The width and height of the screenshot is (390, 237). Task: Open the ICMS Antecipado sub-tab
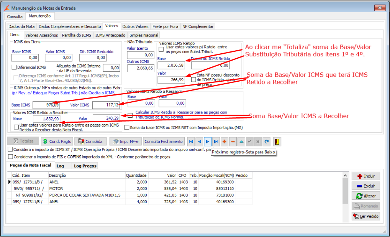click(110, 35)
